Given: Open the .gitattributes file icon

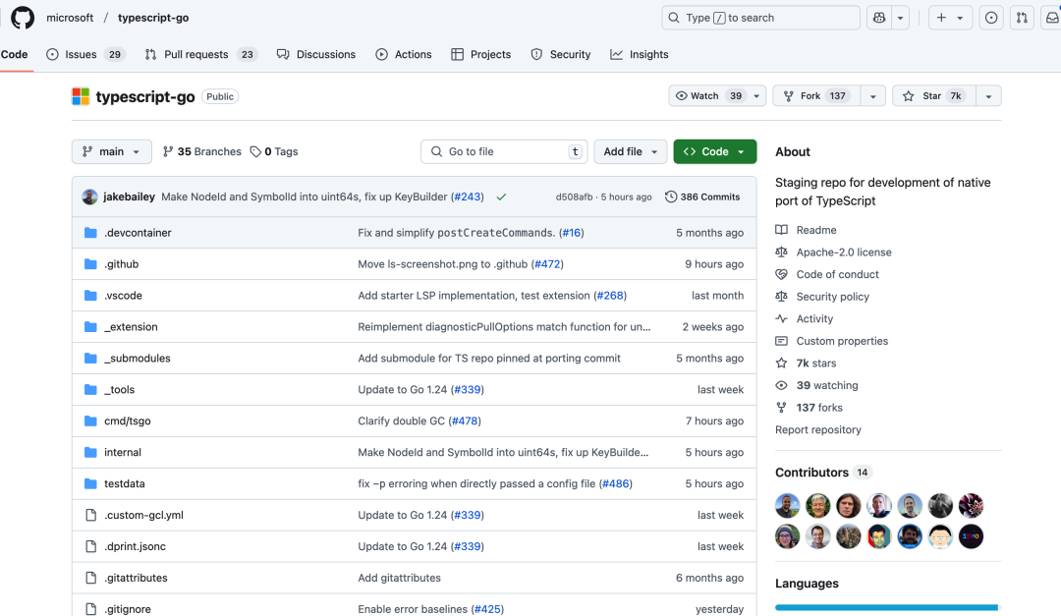Looking at the screenshot, I should coord(90,578).
